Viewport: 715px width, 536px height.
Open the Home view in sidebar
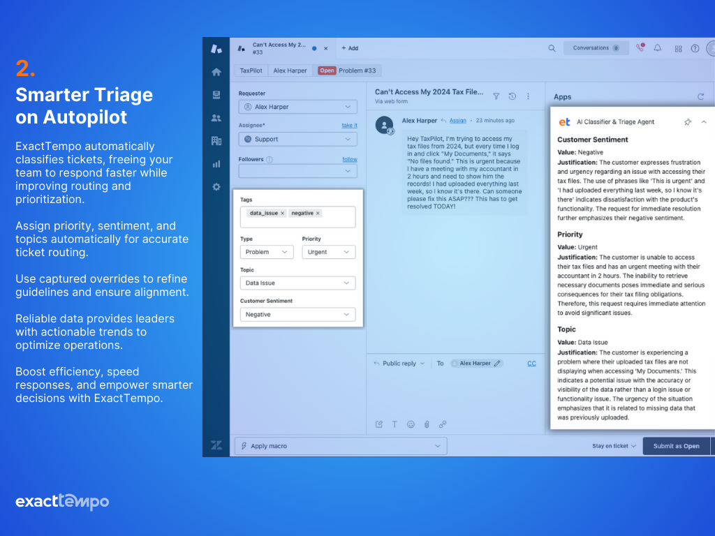tap(216, 72)
